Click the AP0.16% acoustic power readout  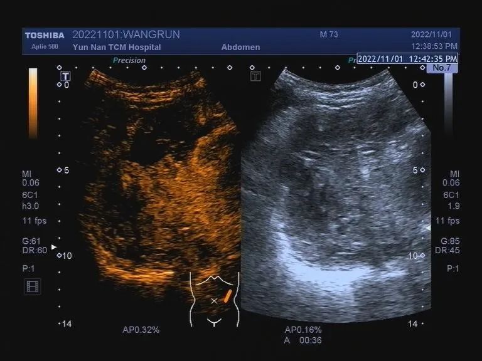303,330
